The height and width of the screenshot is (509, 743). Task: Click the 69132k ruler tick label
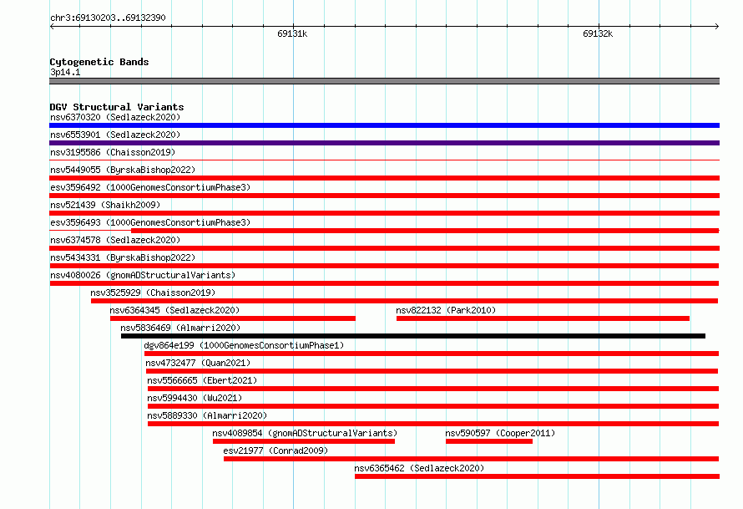point(598,33)
